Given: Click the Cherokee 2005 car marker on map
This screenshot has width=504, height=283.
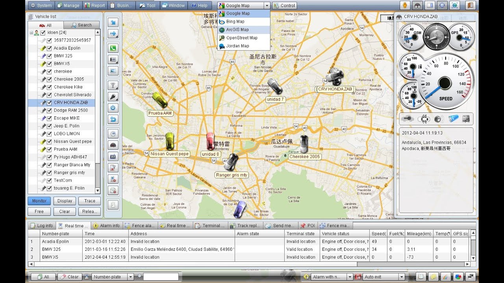Looking at the screenshot, I should [x=304, y=144].
